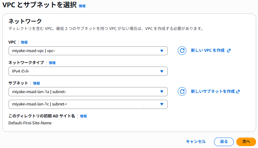Open the miyake-msad-lan-1c subnet dropdown
The height and width of the screenshot is (148, 258).
click(88, 104)
